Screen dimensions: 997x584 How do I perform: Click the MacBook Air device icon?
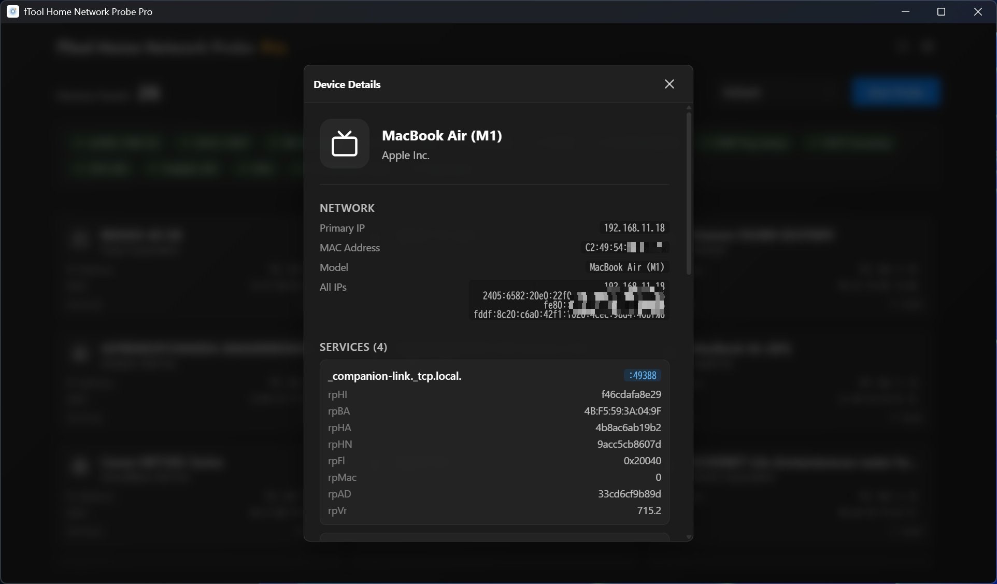345,144
